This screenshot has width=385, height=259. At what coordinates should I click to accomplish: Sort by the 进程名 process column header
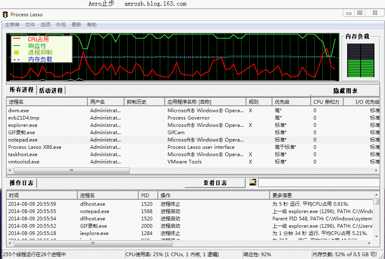point(47,102)
